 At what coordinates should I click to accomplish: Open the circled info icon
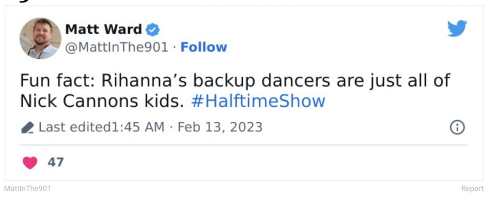(x=457, y=128)
